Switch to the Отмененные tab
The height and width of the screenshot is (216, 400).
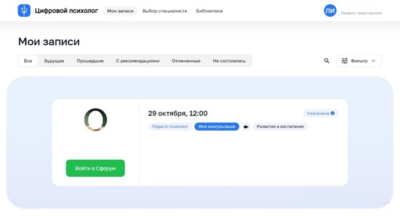(186, 61)
